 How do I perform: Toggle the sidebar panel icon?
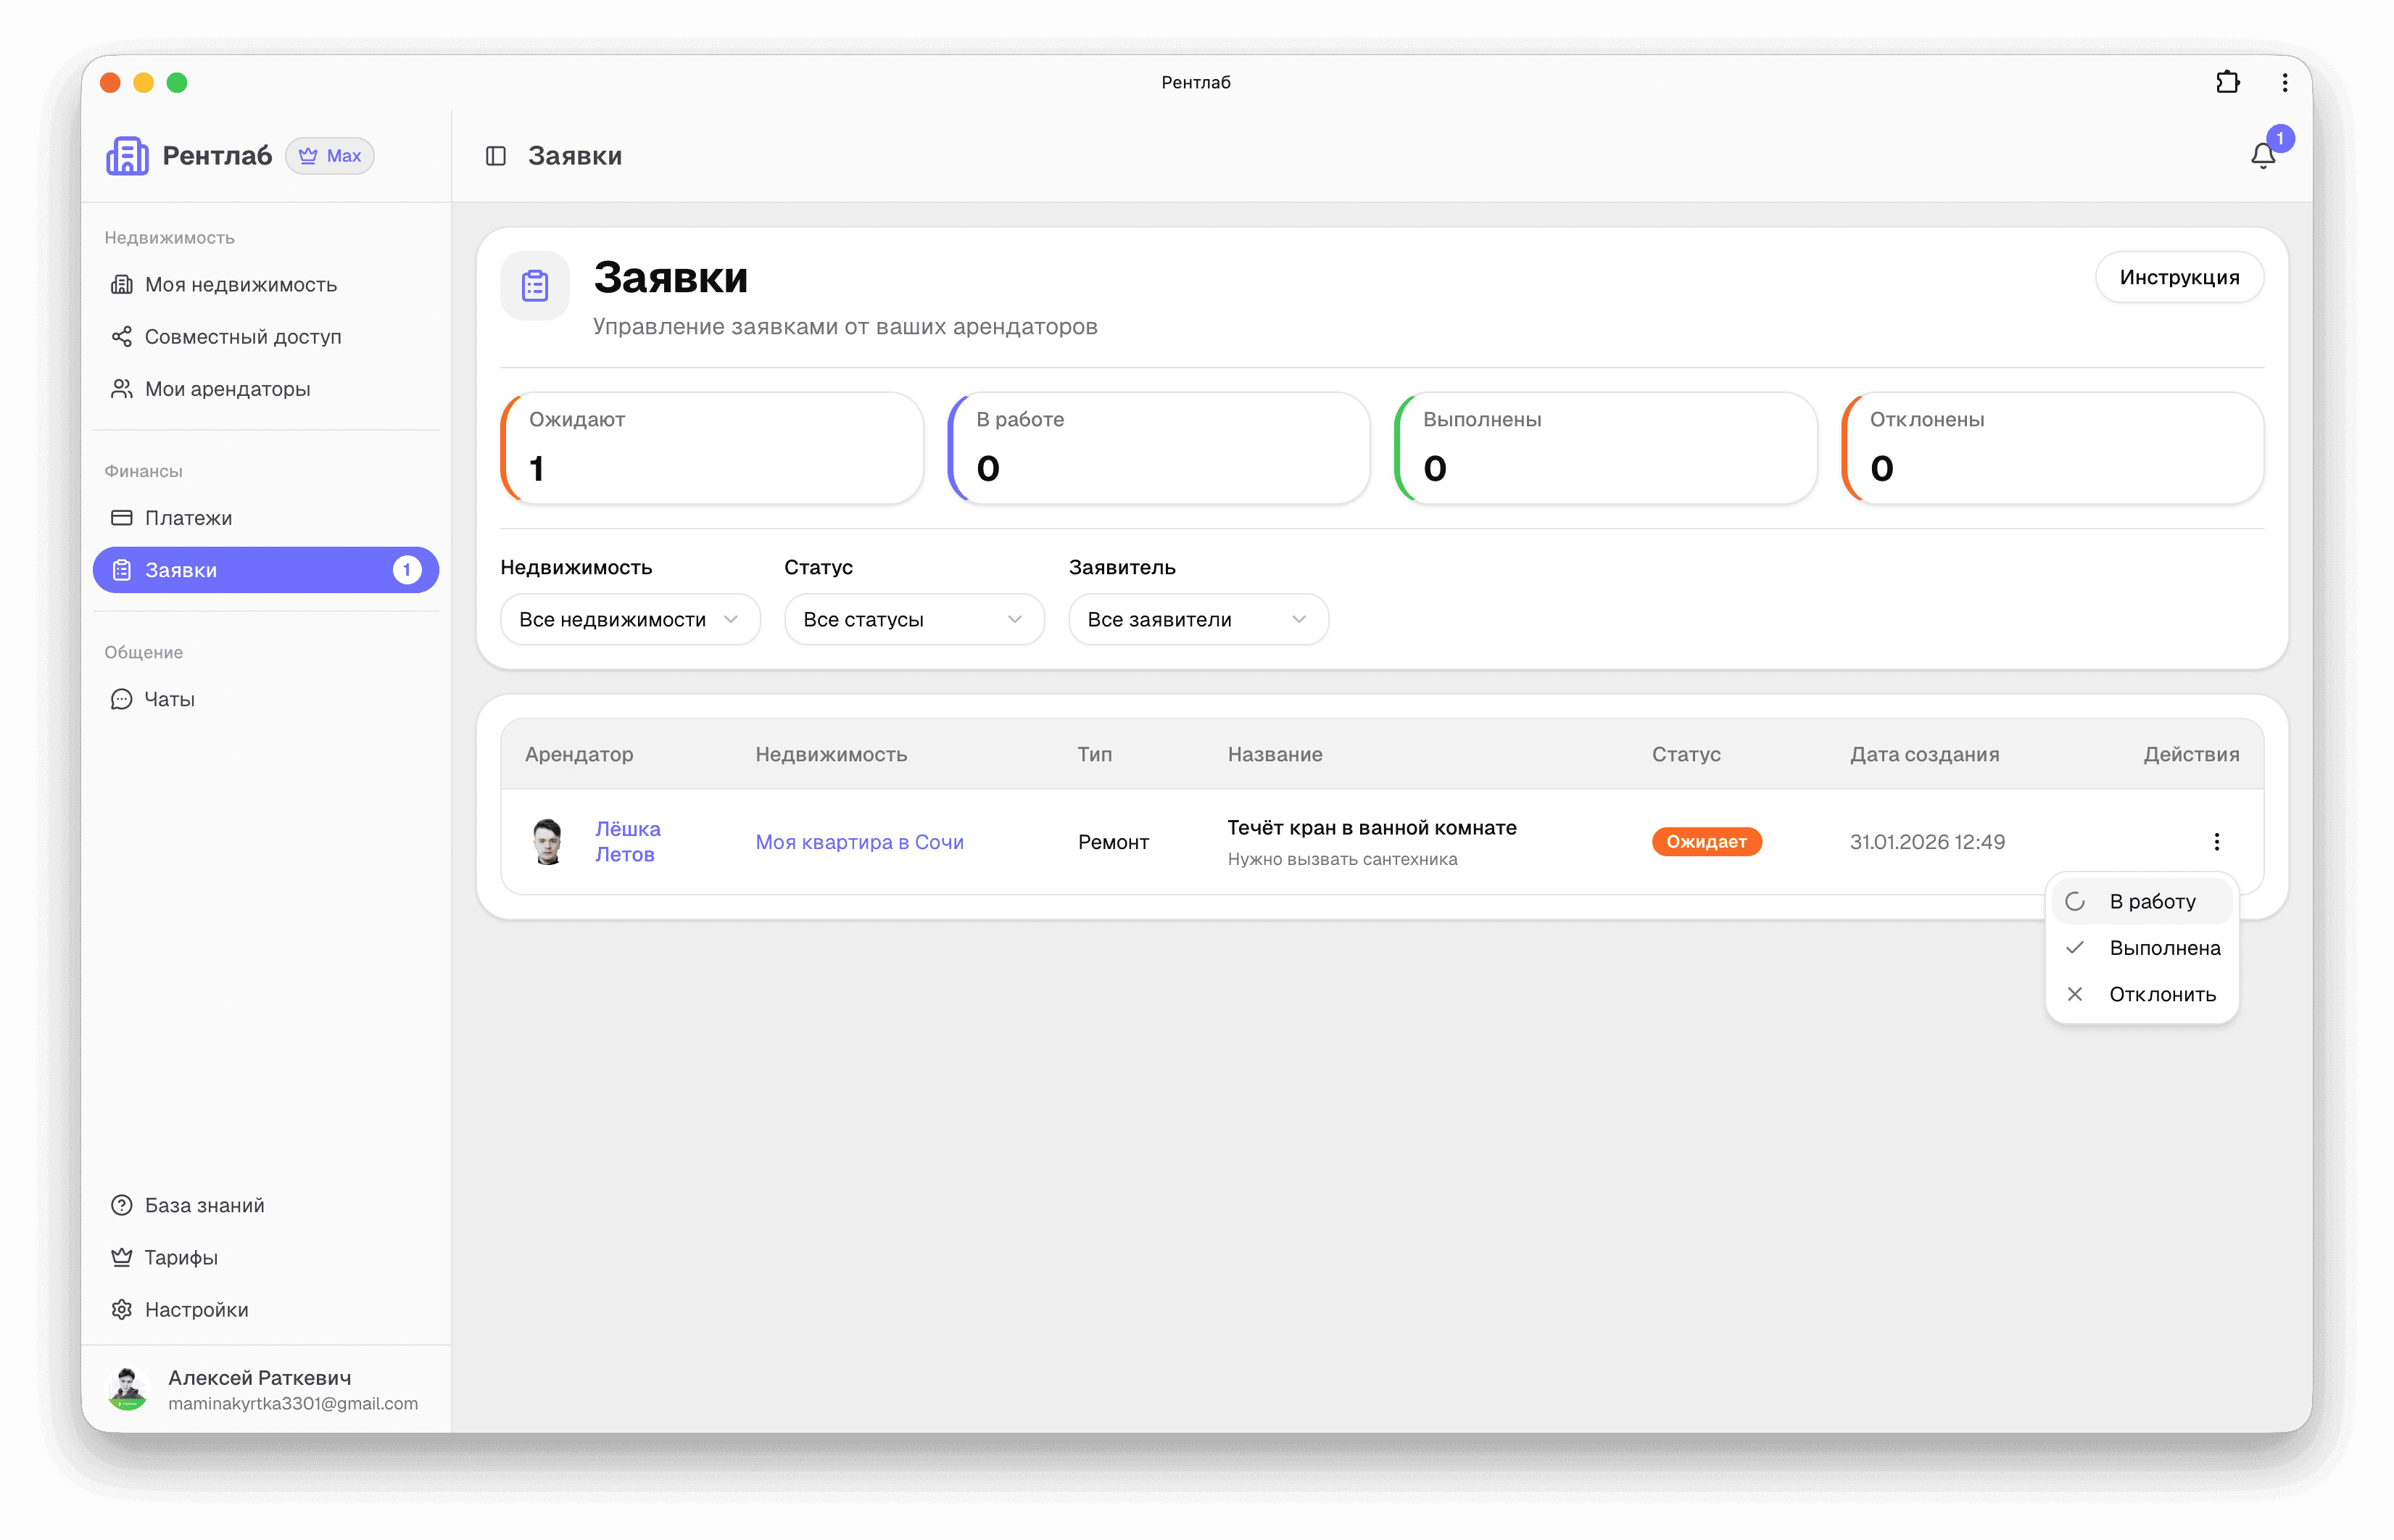click(496, 156)
